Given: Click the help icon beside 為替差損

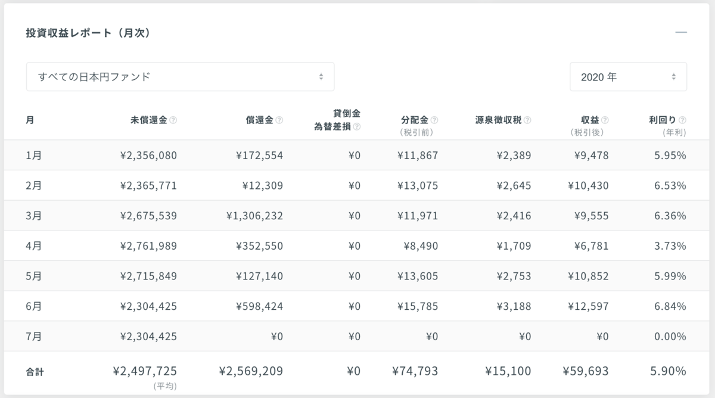Looking at the screenshot, I should click(x=357, y=126).
